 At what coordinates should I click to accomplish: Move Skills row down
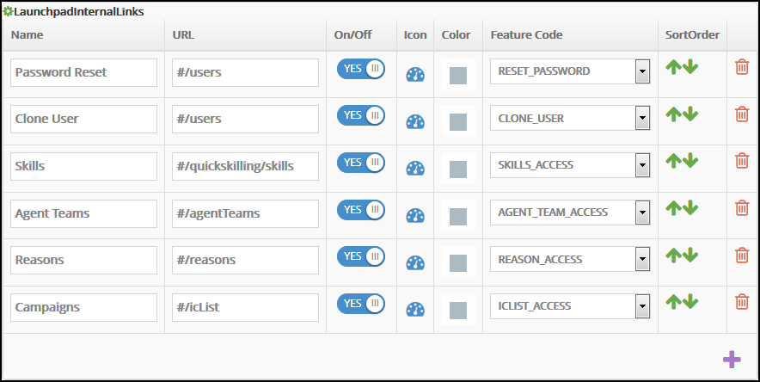pyautogui.click(x=690, y=161)
